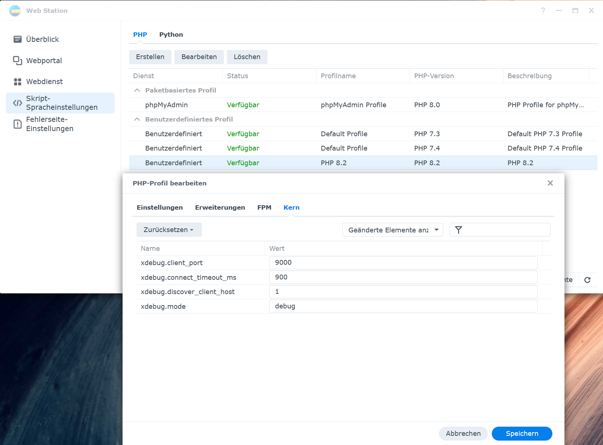Image resolution: width=603 pixels, height=445 pixels.
Task: Switch to the PHP tab
Action: [140, 35]
